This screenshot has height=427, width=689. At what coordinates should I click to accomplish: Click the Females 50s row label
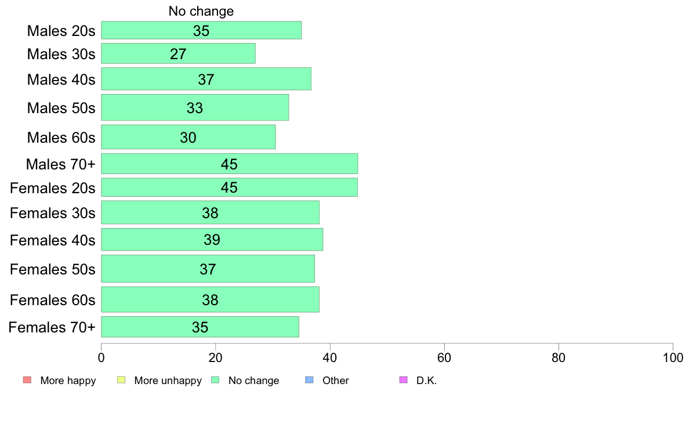(52, 269)
